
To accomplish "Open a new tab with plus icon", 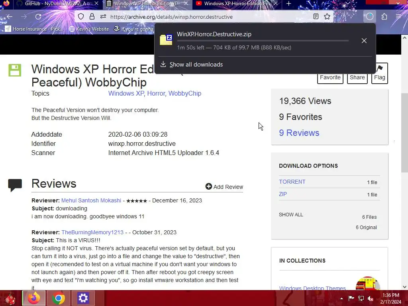I will click(288, 4).
